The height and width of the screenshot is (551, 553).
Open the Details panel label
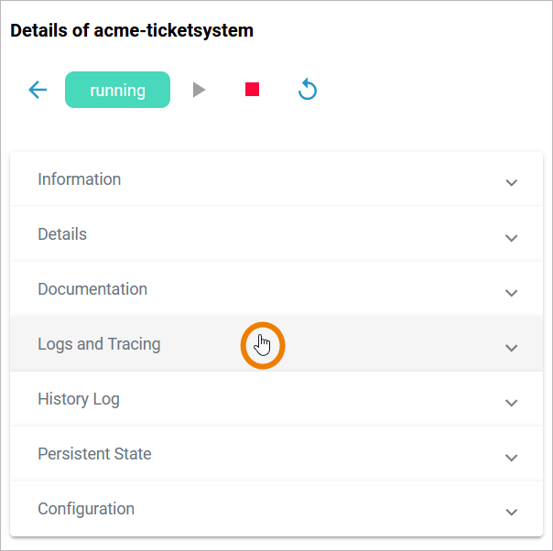(x=62, y=234)
